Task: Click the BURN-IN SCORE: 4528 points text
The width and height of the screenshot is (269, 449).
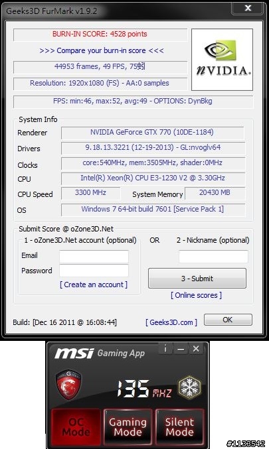Action: [x=100, y=34]
